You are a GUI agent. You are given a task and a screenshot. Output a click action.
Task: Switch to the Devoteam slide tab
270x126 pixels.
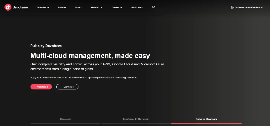coord(65,119)
